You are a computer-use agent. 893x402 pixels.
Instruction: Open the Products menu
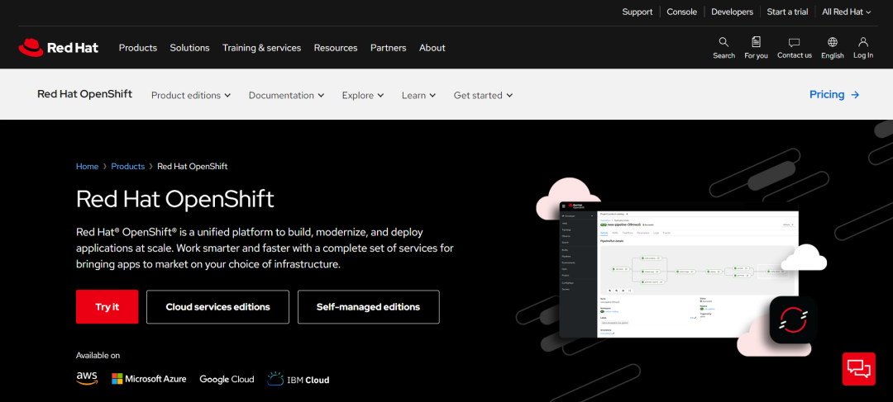tap(138, 48)
